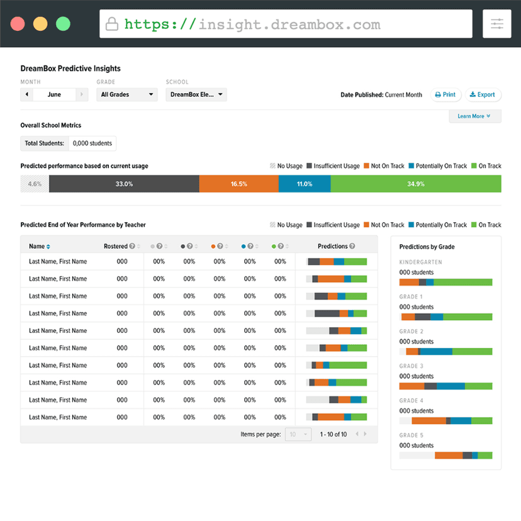Open the Grade dropdown showing All Grades
The height and width of the screenshot is (521, 521).
pos(127,94)
